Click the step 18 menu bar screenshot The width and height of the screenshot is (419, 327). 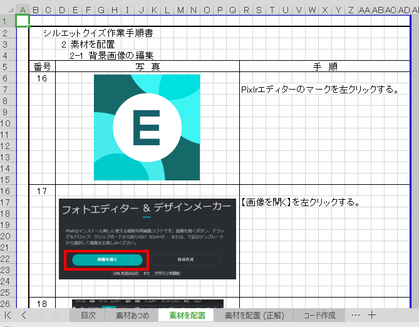(x=148, y=304)
